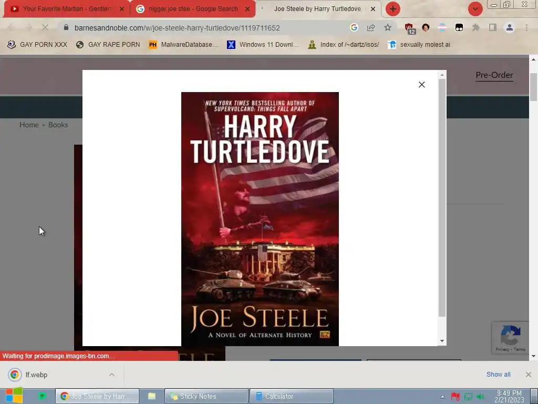Open the reCAPTCHA Privacy link
This screenshot has height=404, width=538.
pyautogui.click(x=502, y=349)
